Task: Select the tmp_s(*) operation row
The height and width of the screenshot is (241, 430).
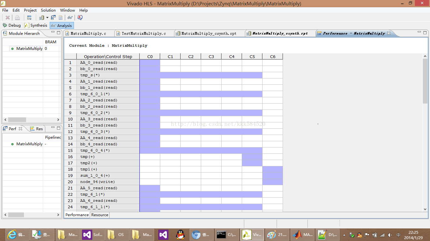Action: pos(173,75)
